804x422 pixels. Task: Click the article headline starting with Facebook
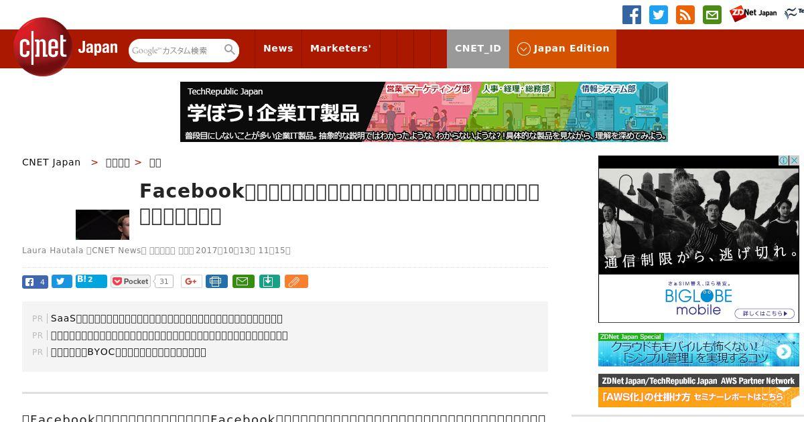point(339,204)
